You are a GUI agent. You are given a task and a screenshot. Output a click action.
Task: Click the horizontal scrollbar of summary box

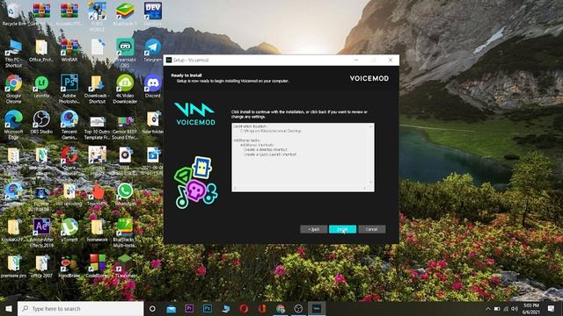[x=301, y=189]
